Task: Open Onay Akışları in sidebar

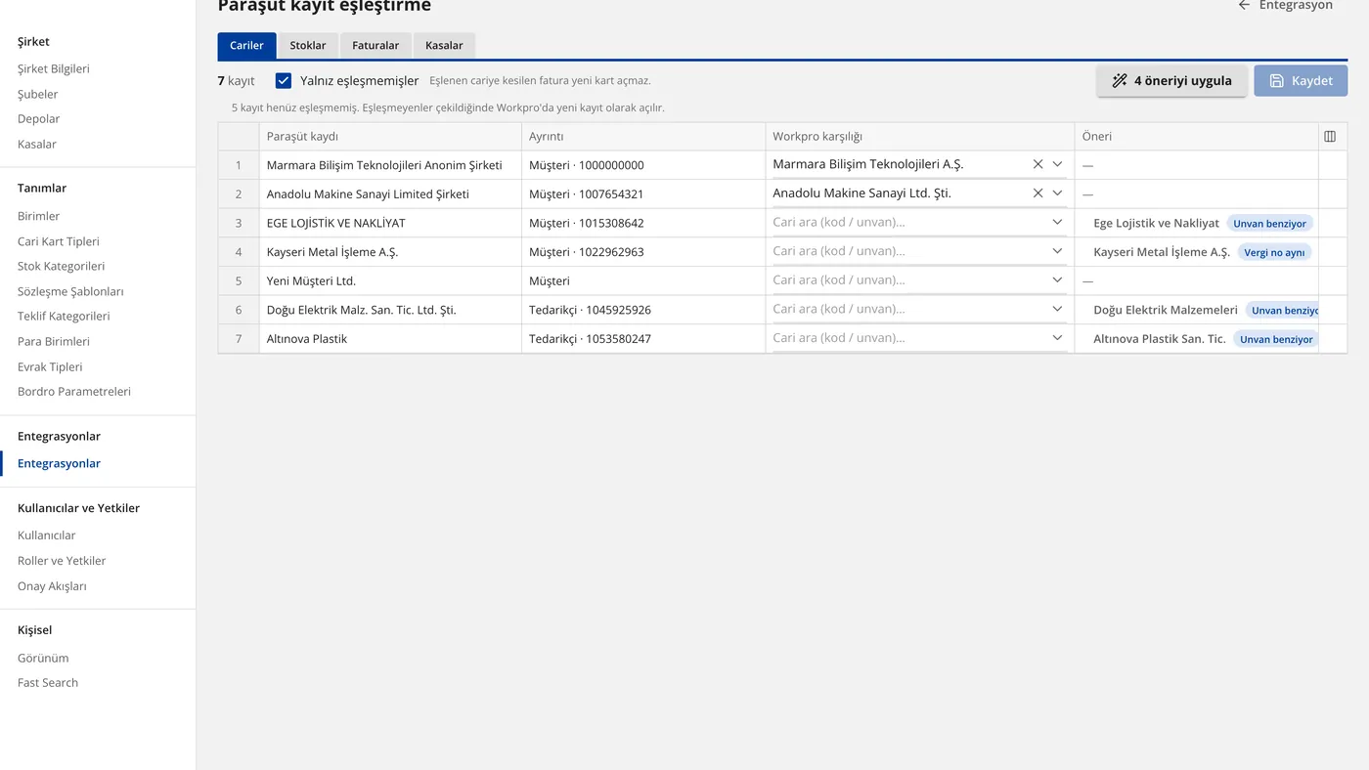Action: [x=52, y=586]
